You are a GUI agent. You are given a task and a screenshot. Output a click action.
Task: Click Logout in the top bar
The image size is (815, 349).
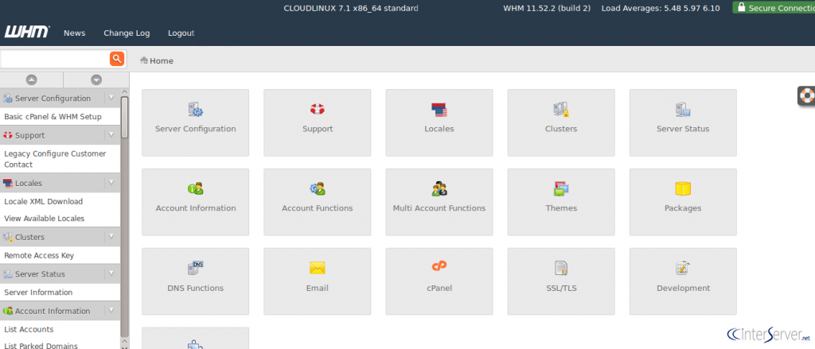tap(181, 33)
